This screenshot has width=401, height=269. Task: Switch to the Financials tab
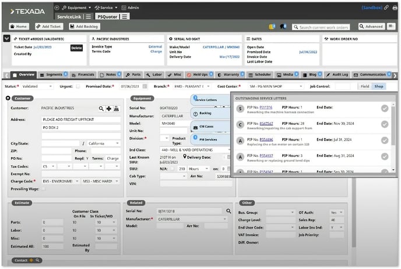pyautogui.click(x=86, y=75)
